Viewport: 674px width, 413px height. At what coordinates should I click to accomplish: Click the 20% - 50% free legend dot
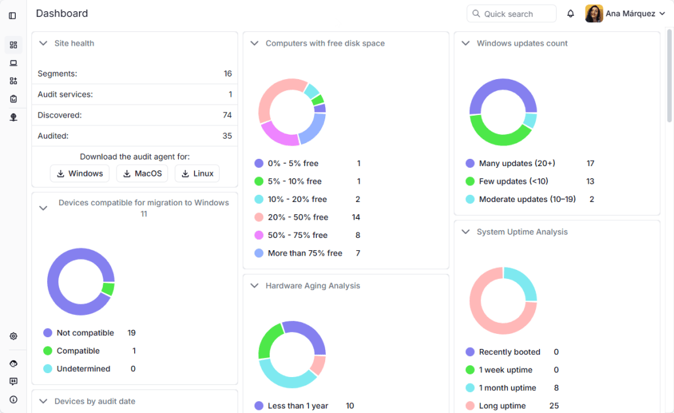[x=258, y=217]
